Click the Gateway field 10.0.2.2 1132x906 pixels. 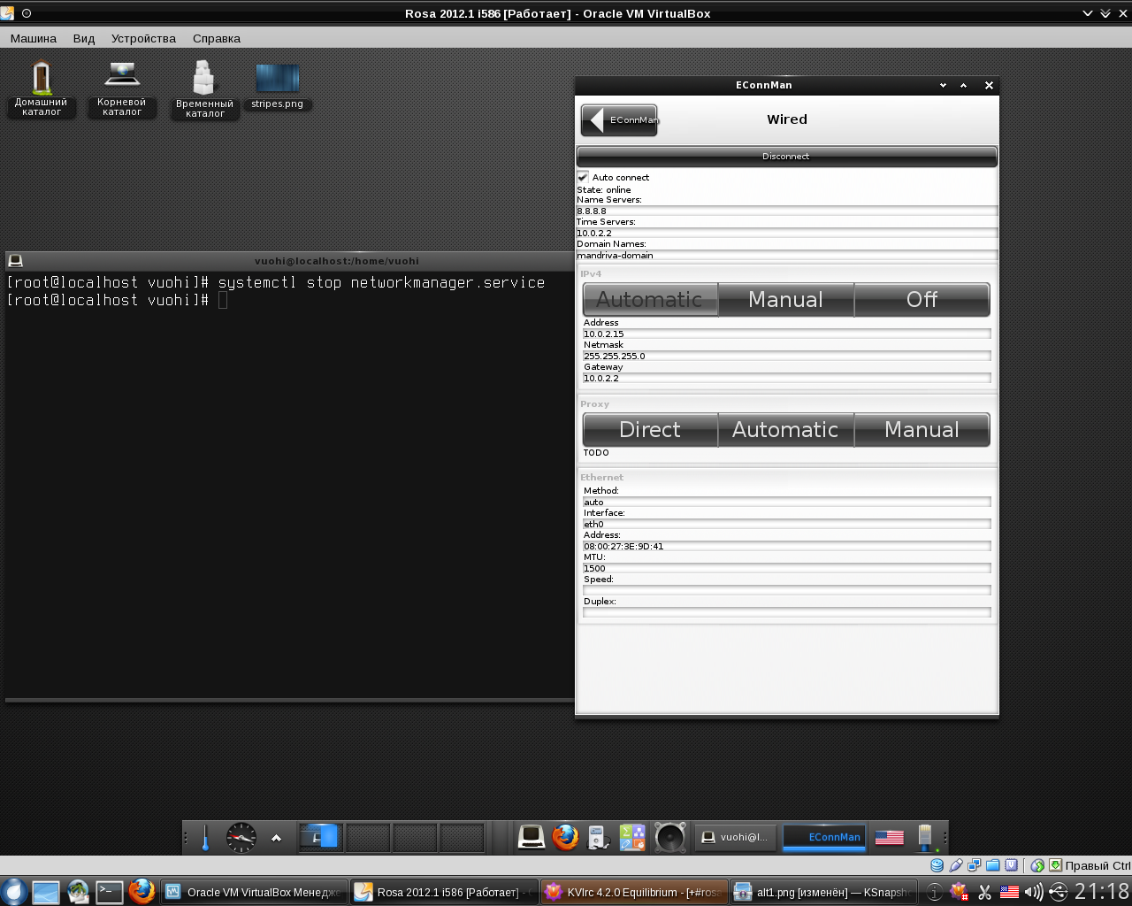[787, 379]
